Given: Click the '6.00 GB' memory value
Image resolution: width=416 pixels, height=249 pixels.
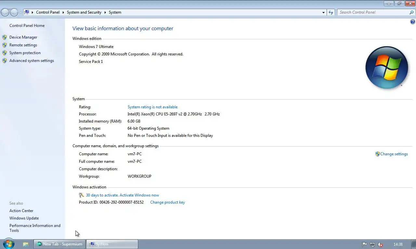Looking at the screenshot, I should [134, 121].
